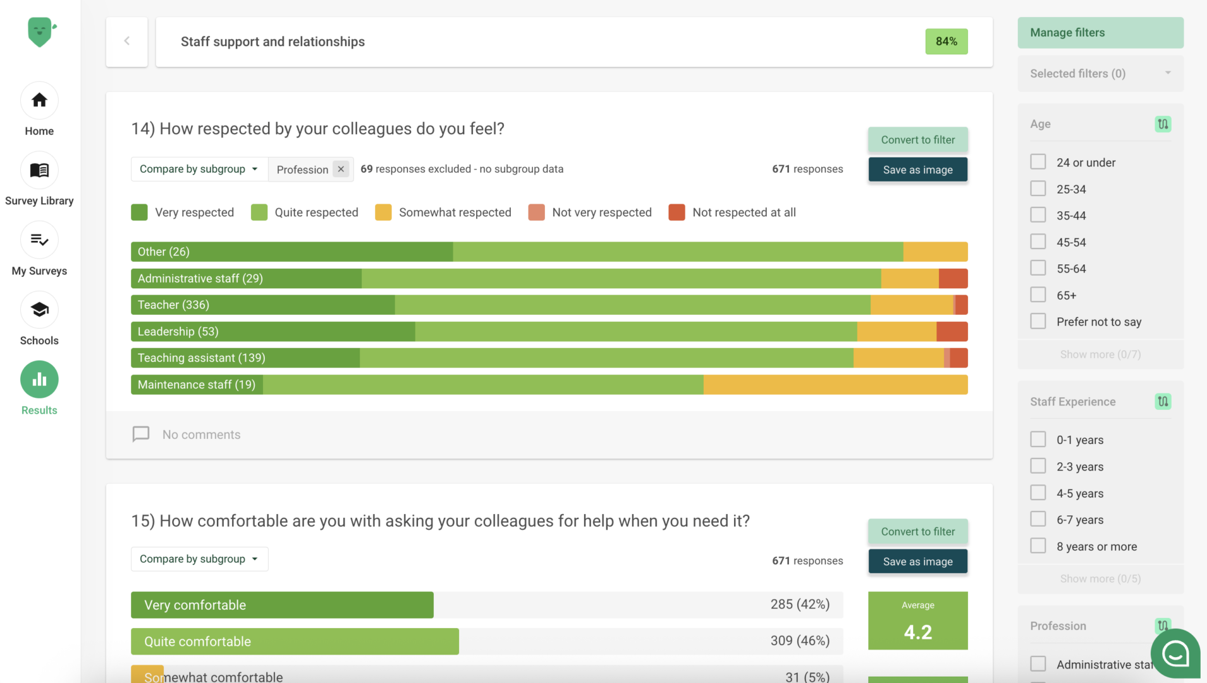Open the Survey Library

point(39,171)
